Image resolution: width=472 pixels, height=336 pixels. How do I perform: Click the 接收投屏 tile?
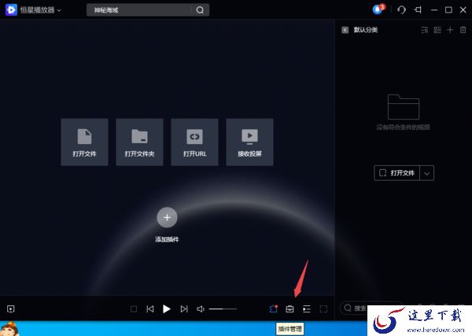coord(250,142)
